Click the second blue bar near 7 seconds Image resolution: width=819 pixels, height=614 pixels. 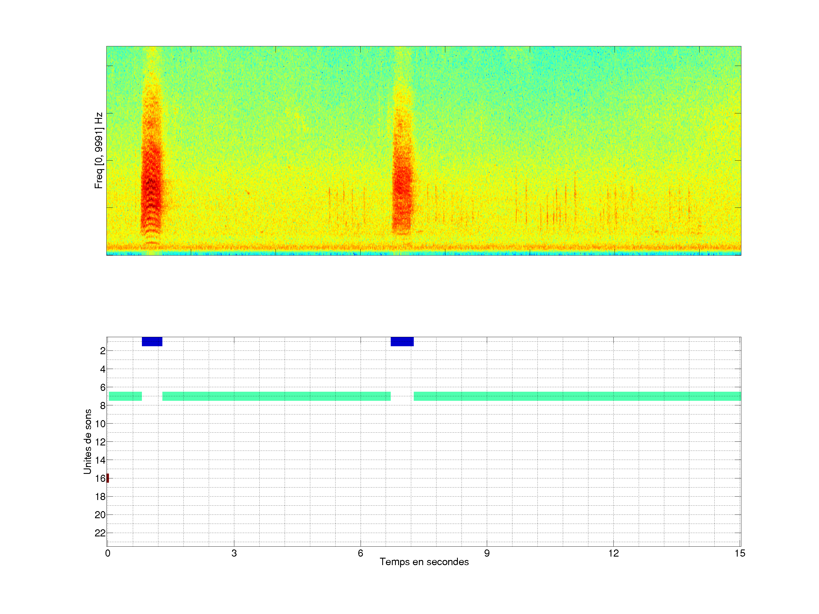[402, 342]
